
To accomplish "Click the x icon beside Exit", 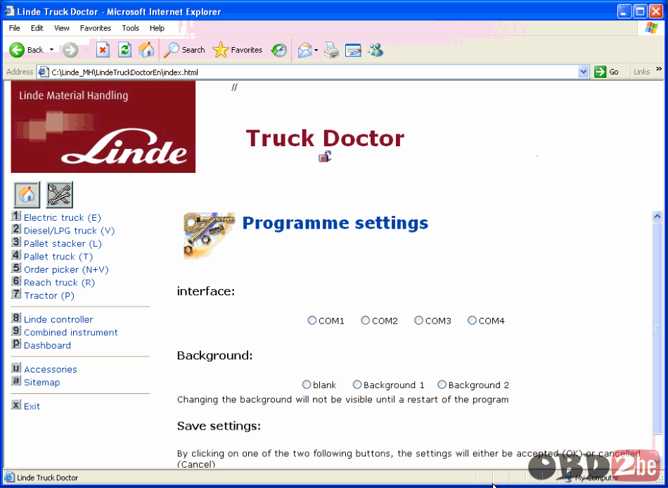I will [x=15, y=404].
